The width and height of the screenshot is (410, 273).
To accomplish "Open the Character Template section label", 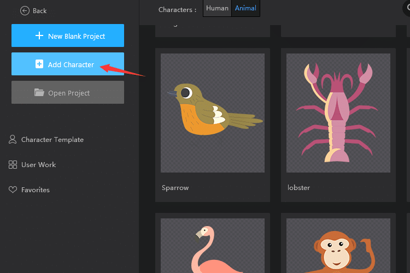I will click(52, 140).
